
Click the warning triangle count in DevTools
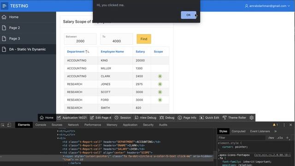(x=275, y=125)
